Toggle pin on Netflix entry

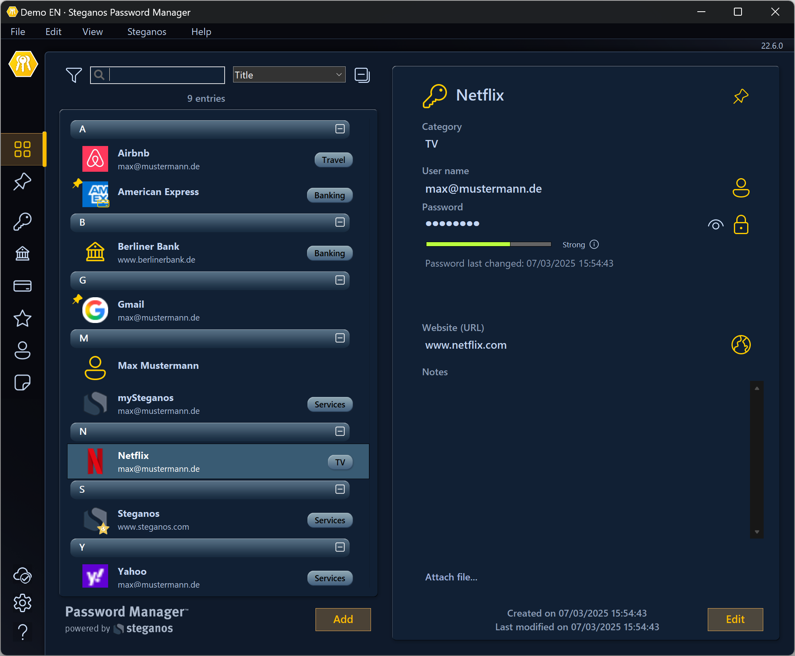(x=741, y=96)
